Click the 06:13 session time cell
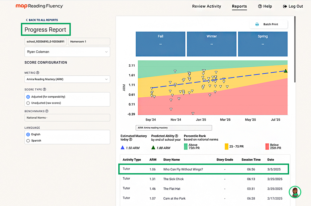Screen dimensions: 311x206 pyautogui.click(x=251, y=179)
